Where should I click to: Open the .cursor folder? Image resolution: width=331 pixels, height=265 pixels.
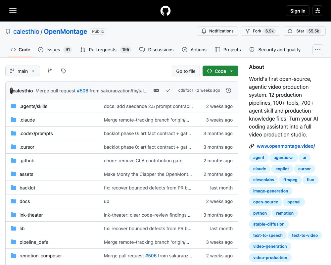pyautogui.click(x=27, y=147)
